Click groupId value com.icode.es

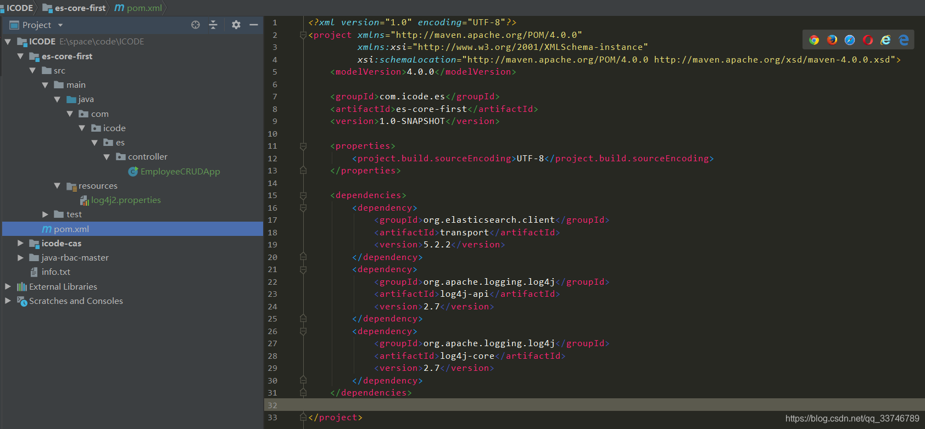pyautogui.click(x=413, y=97)
